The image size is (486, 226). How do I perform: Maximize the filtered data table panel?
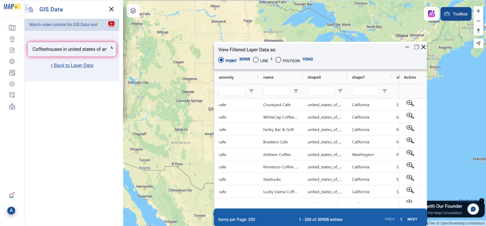tap(416, 47)
